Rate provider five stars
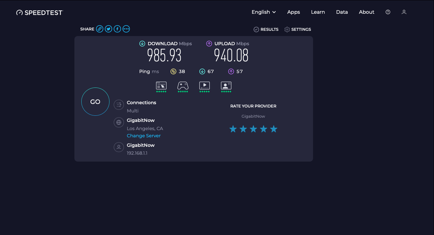Image resolution: width=434 pixels, height=235 pixels. [x=274, y=129]
